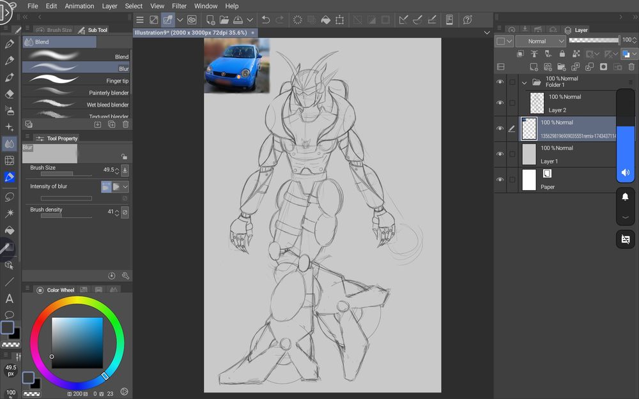Select the Auto select magic wand tool

pos(10,213)
